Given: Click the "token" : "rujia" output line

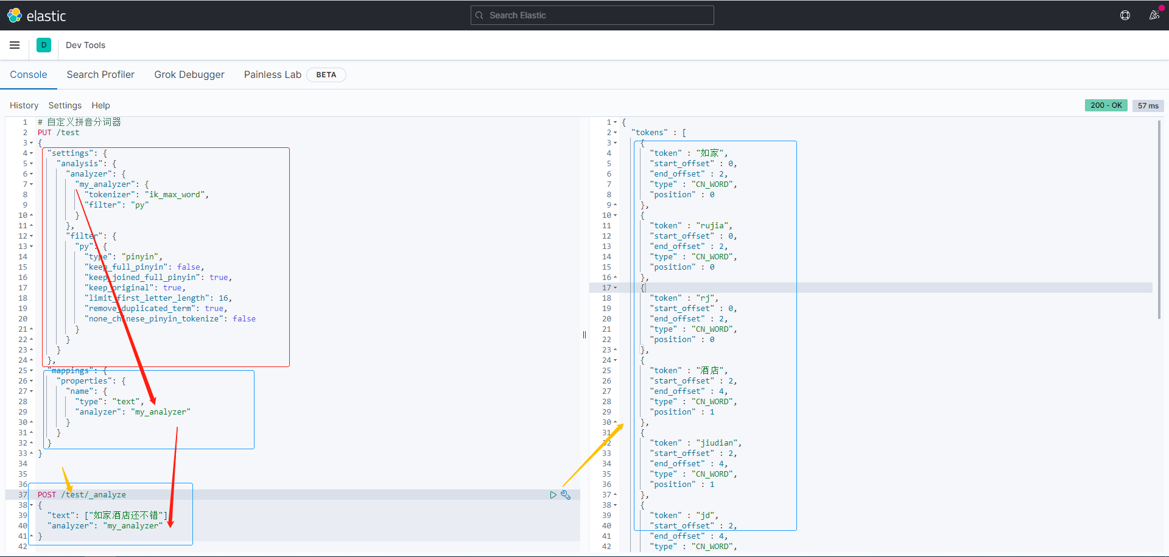Looking at the screenshot, I should tap(691, 226).
